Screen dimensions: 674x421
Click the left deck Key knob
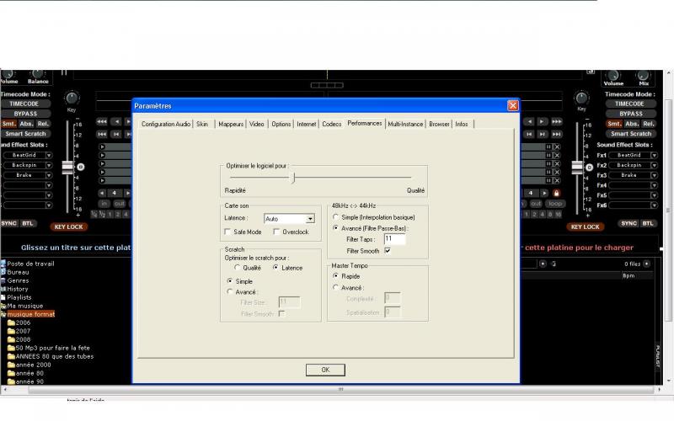point(72,98)
